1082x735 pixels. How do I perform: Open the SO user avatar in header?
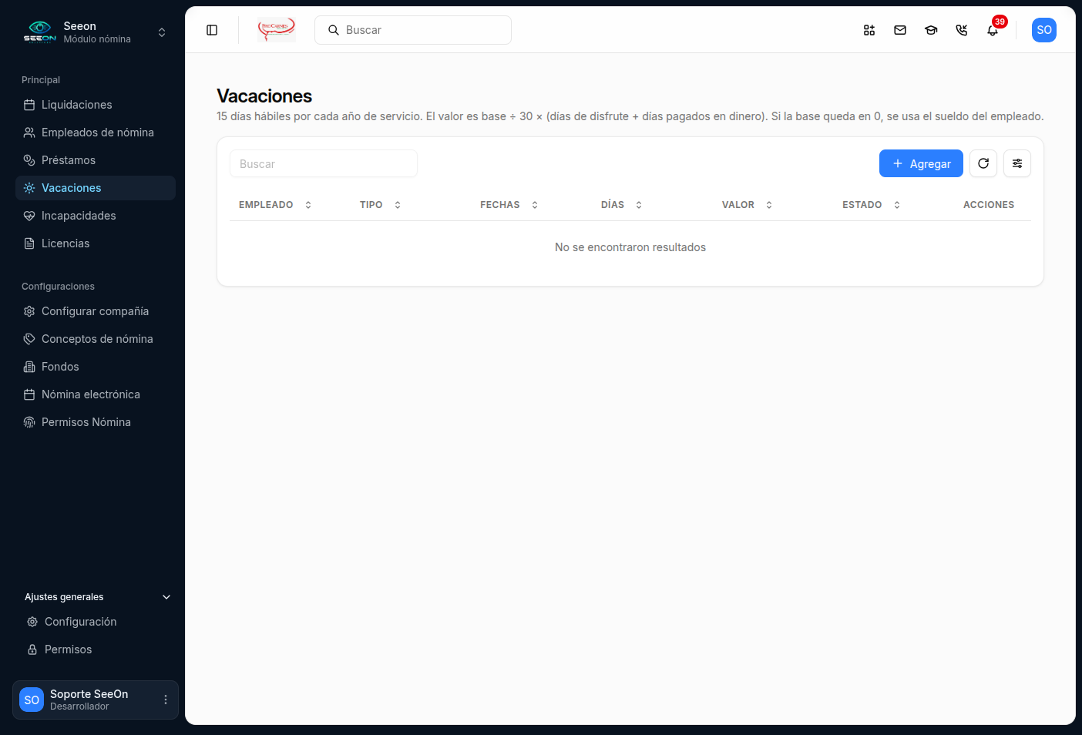(1044, 30)
